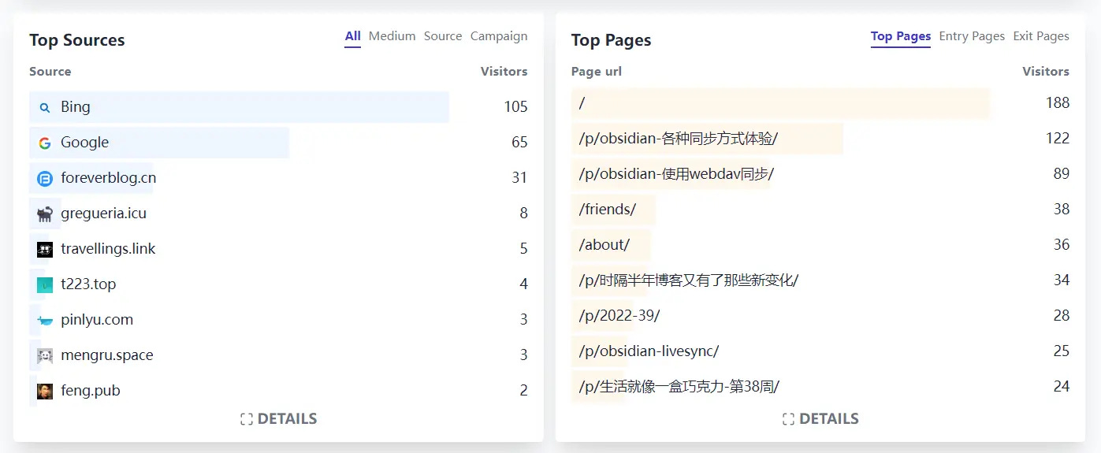Click expand icon beside Top Pages DETAILS

788,419
